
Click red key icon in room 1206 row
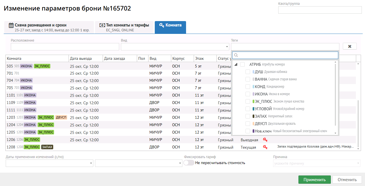click(265, 140)
